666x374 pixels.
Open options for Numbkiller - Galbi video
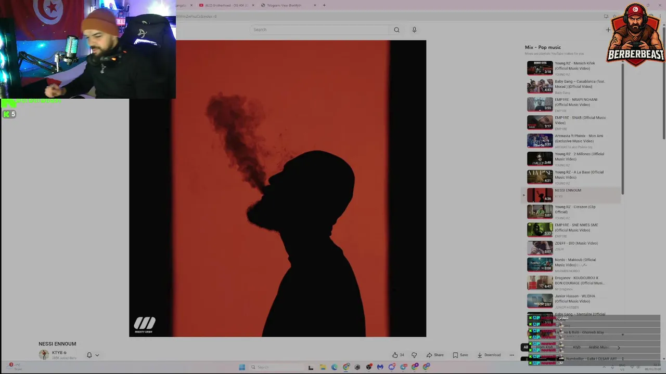(x=622, y=359)
